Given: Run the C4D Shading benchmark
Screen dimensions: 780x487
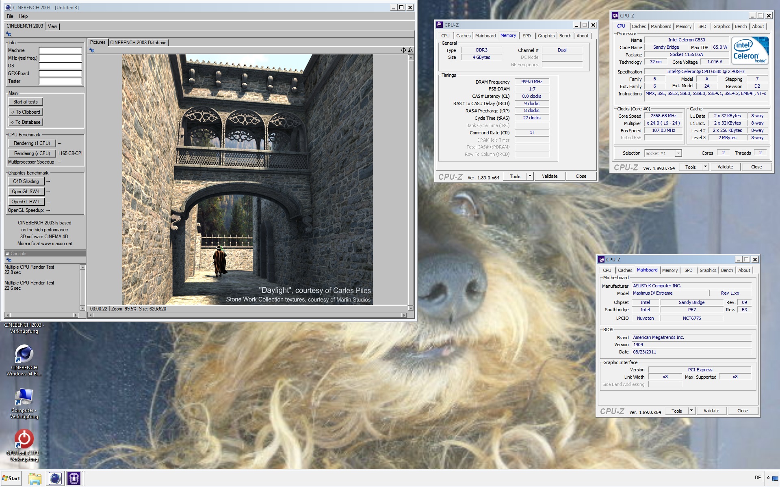Looking at the screenshot, I should pos(26,181).
